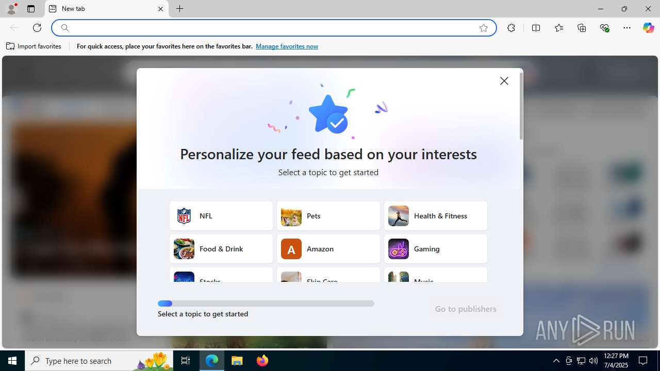
Task: Open the tab actions menu icon
Action: [31, 9]
